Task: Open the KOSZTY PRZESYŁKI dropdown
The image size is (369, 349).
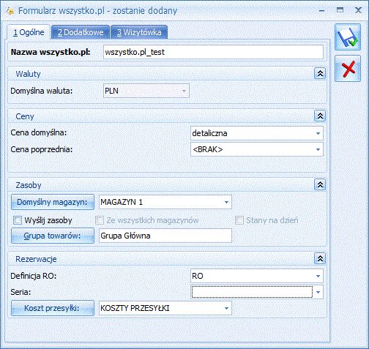Action: pos(226,308)
